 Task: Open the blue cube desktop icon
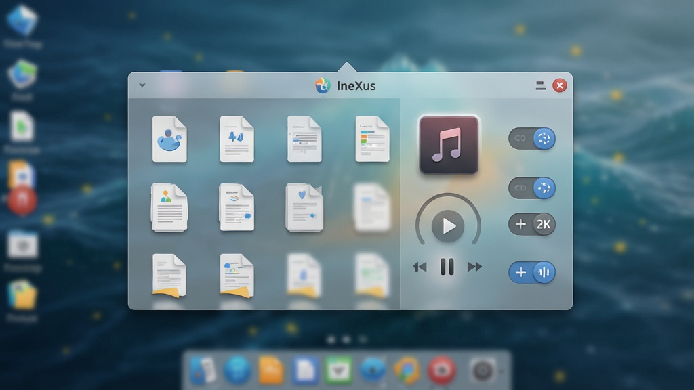click(22, 20)
